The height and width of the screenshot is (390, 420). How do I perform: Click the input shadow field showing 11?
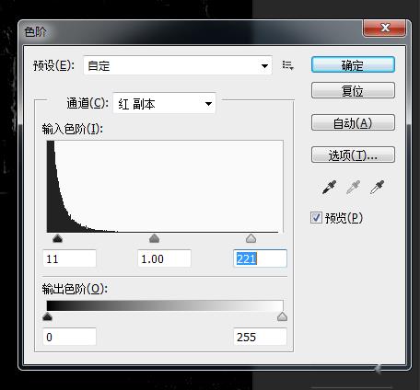(70, 258)
